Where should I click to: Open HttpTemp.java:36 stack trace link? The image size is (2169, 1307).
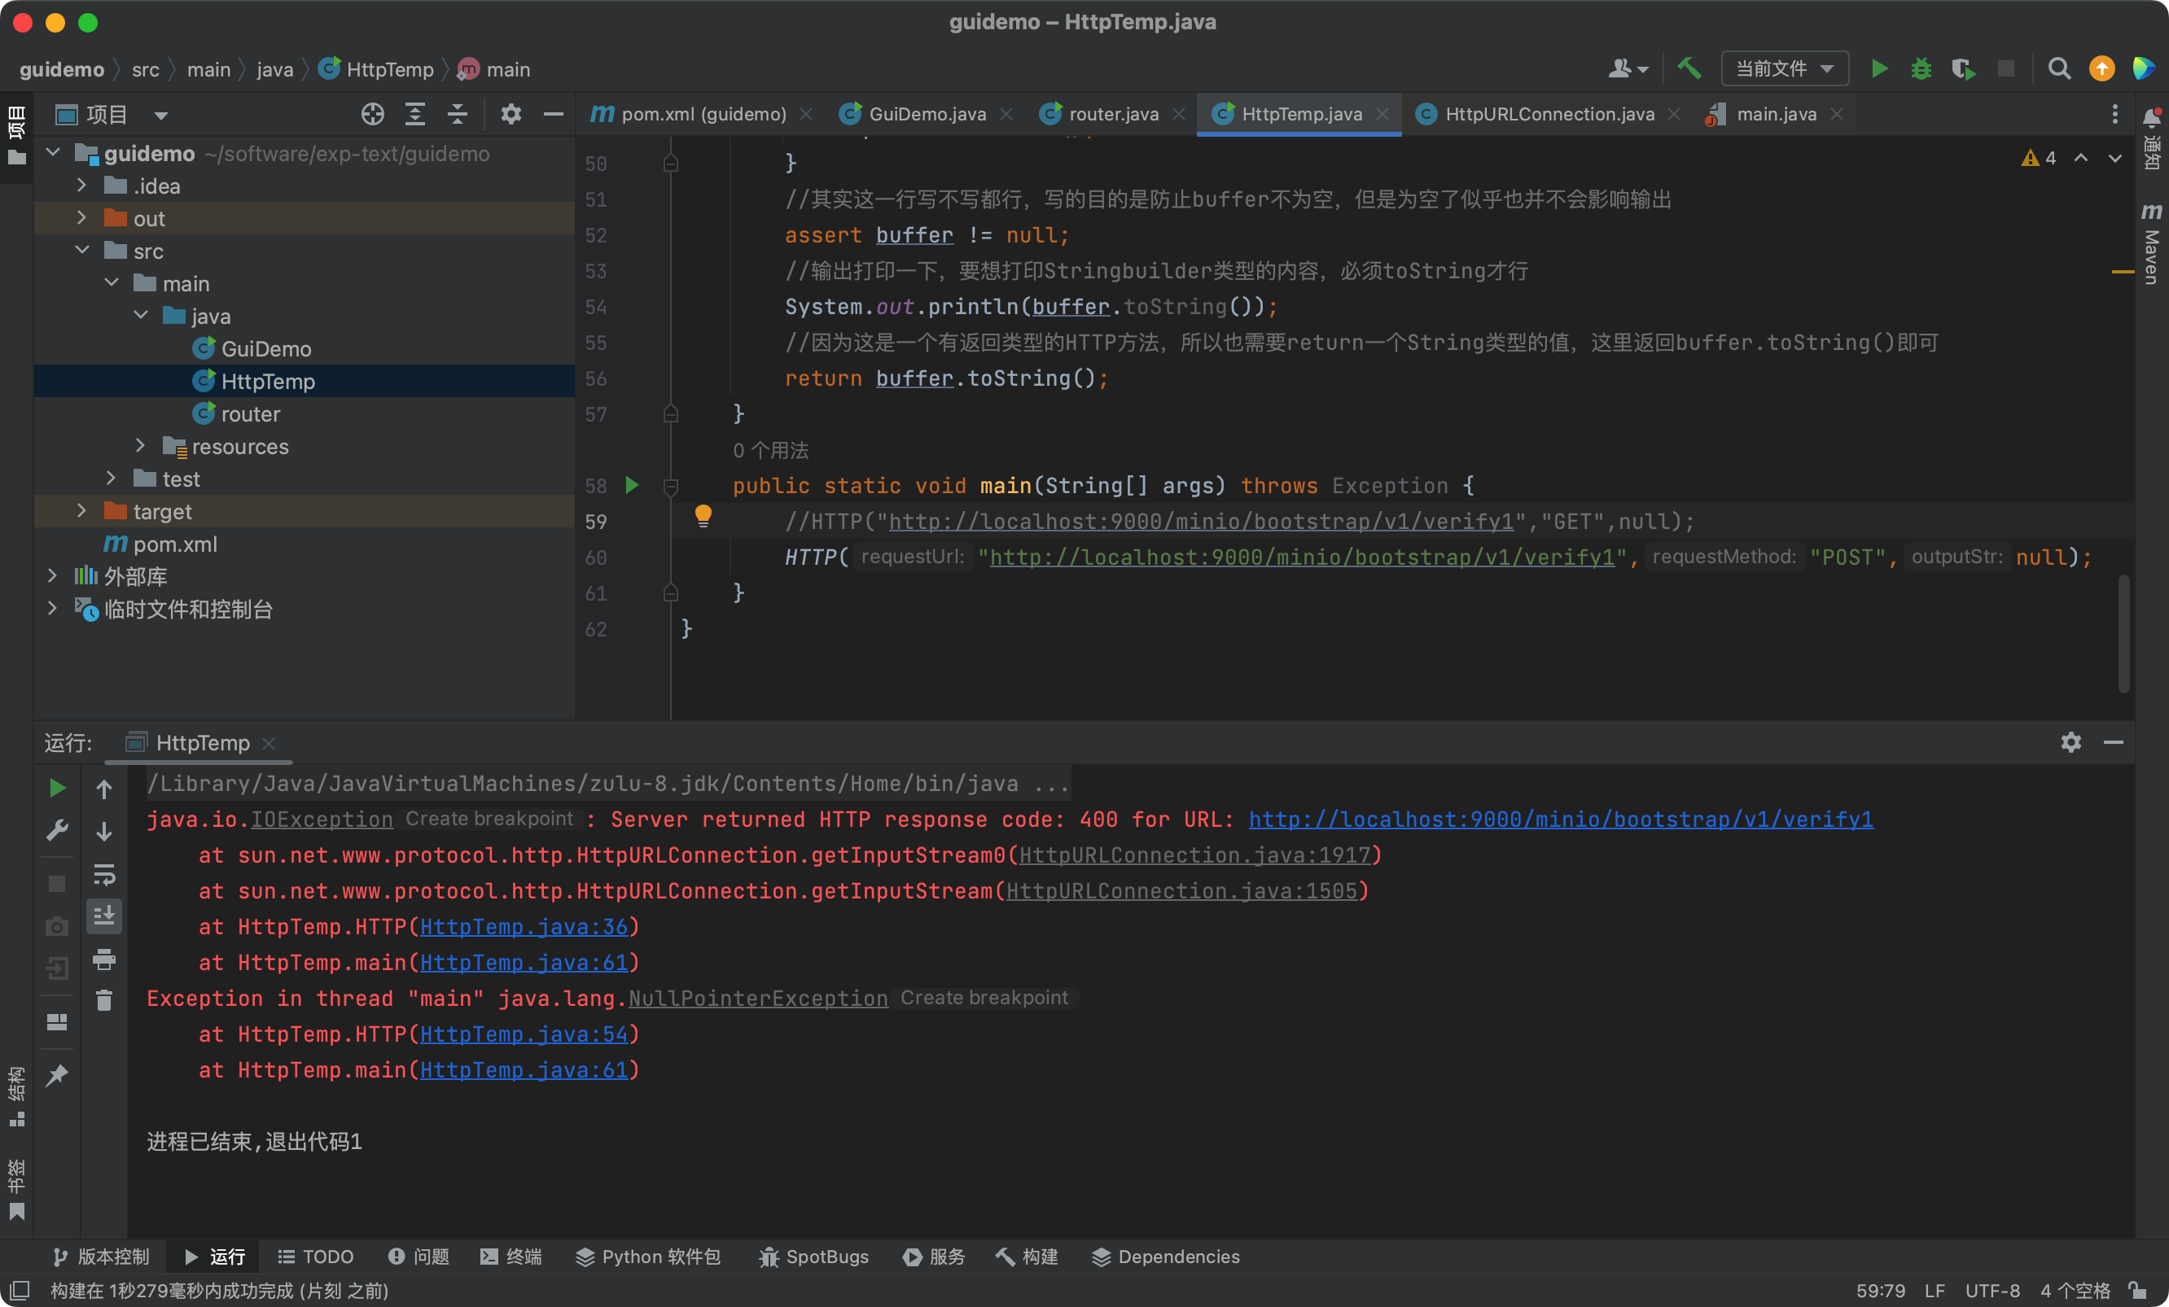click(x=524, y=927)
